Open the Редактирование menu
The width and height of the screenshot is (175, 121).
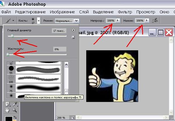pos(30,12)
